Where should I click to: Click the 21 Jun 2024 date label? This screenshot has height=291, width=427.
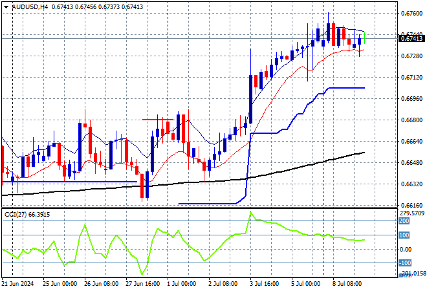[x=18, y=283]
